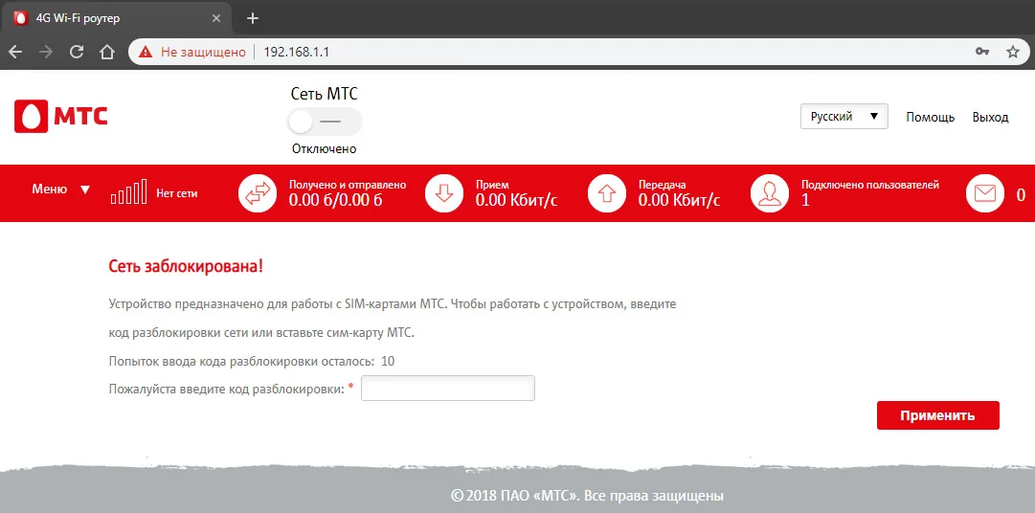Click the Выход logout link

click(x=990, y=117)
